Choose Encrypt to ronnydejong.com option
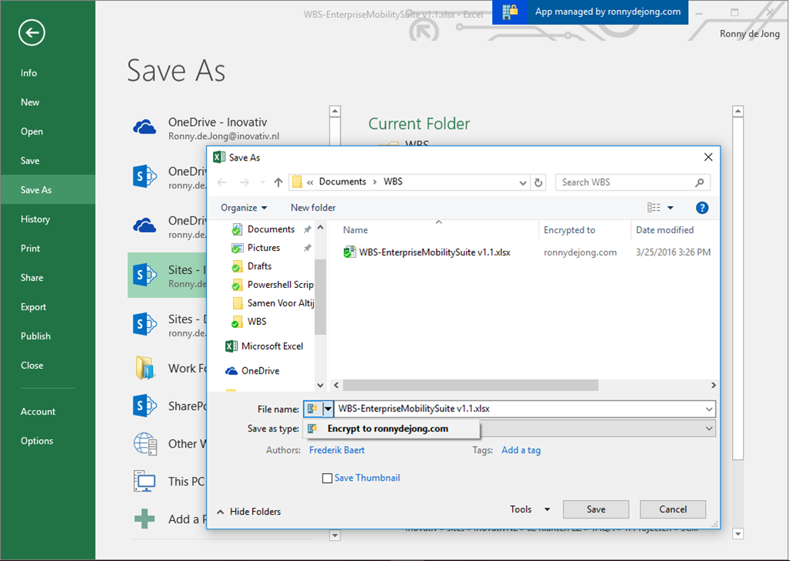The height and width of the screenshot is (561, 790). 387,429
